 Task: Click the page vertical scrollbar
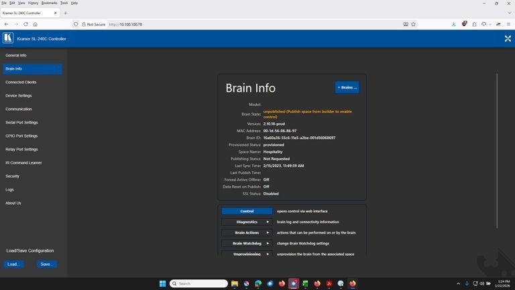pyautogui.click(x=497, y=150)
